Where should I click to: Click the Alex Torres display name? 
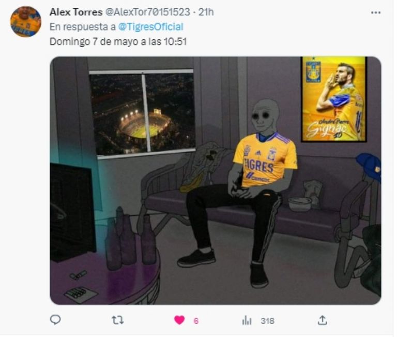point(76,12)
